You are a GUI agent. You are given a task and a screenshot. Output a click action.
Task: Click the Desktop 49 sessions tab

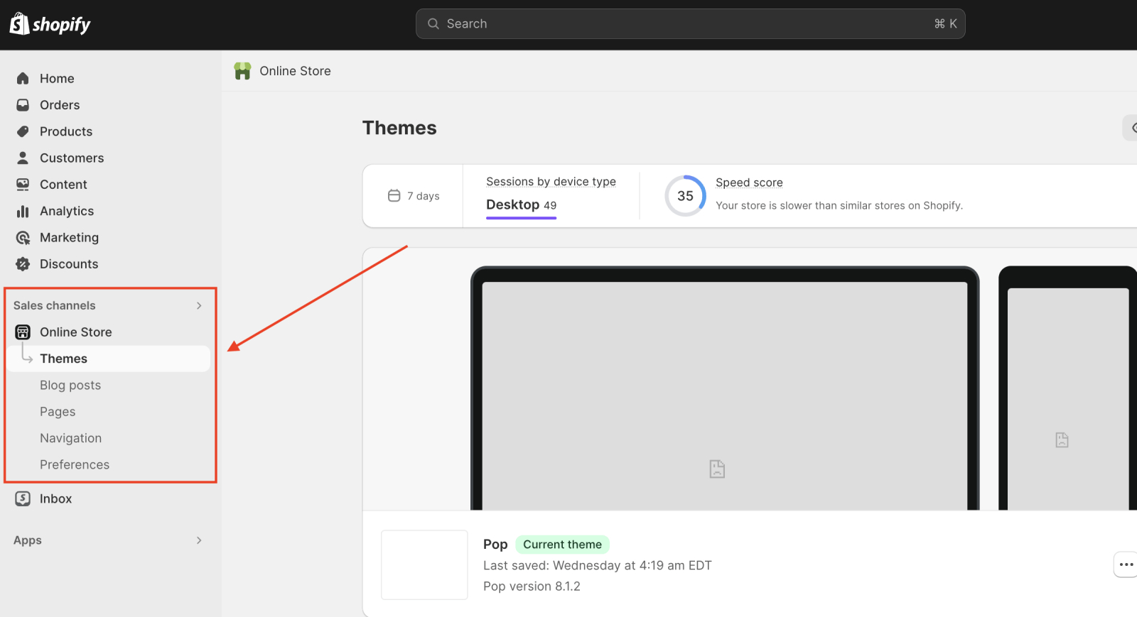[522, 205]
